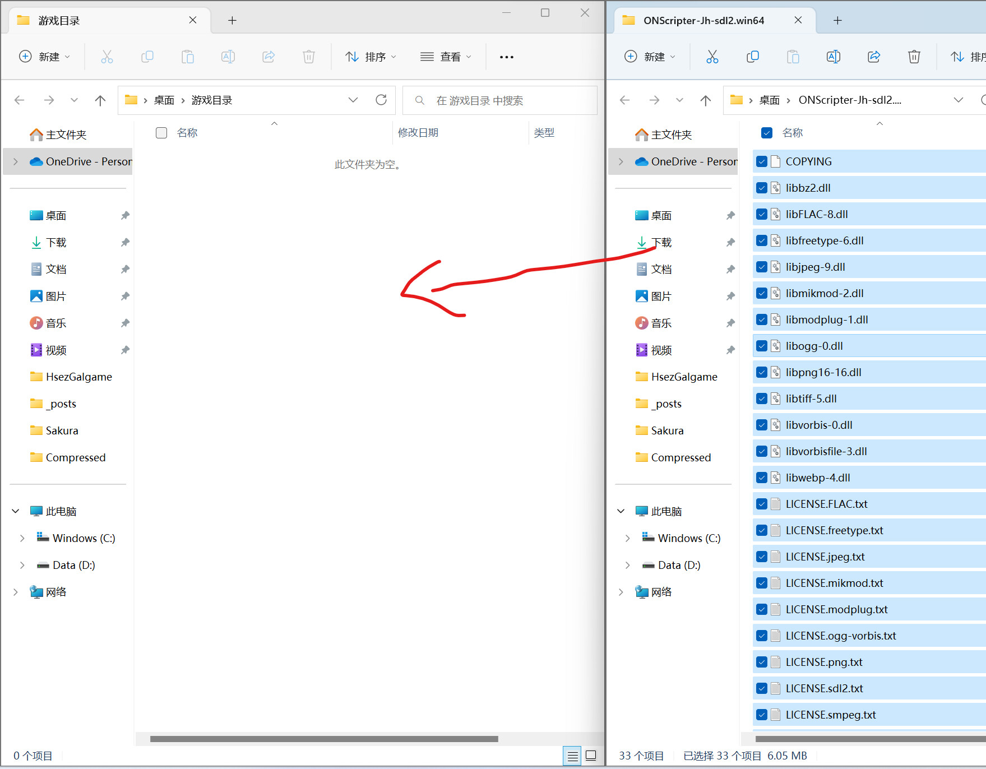
Task: Select LICENSE.smpeg.txt file row
Action: [869, 715]
